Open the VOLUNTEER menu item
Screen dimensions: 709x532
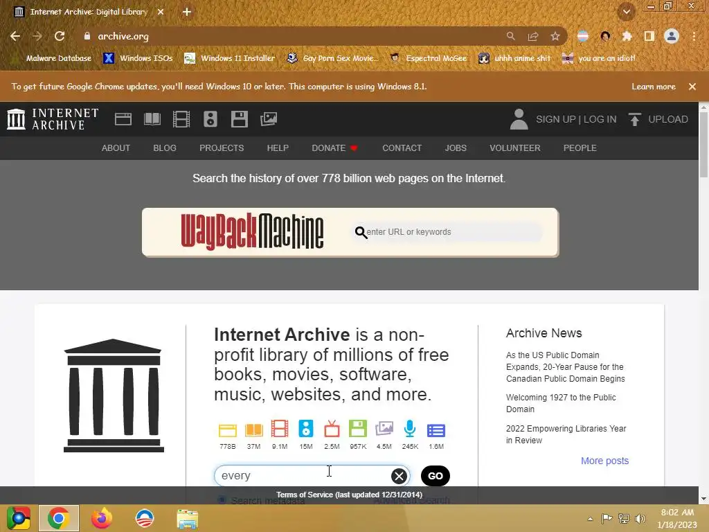tap(515, 148)
